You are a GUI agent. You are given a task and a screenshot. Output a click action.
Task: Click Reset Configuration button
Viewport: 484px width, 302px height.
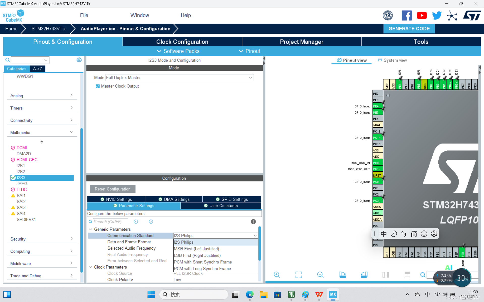(x=112, y=189)
